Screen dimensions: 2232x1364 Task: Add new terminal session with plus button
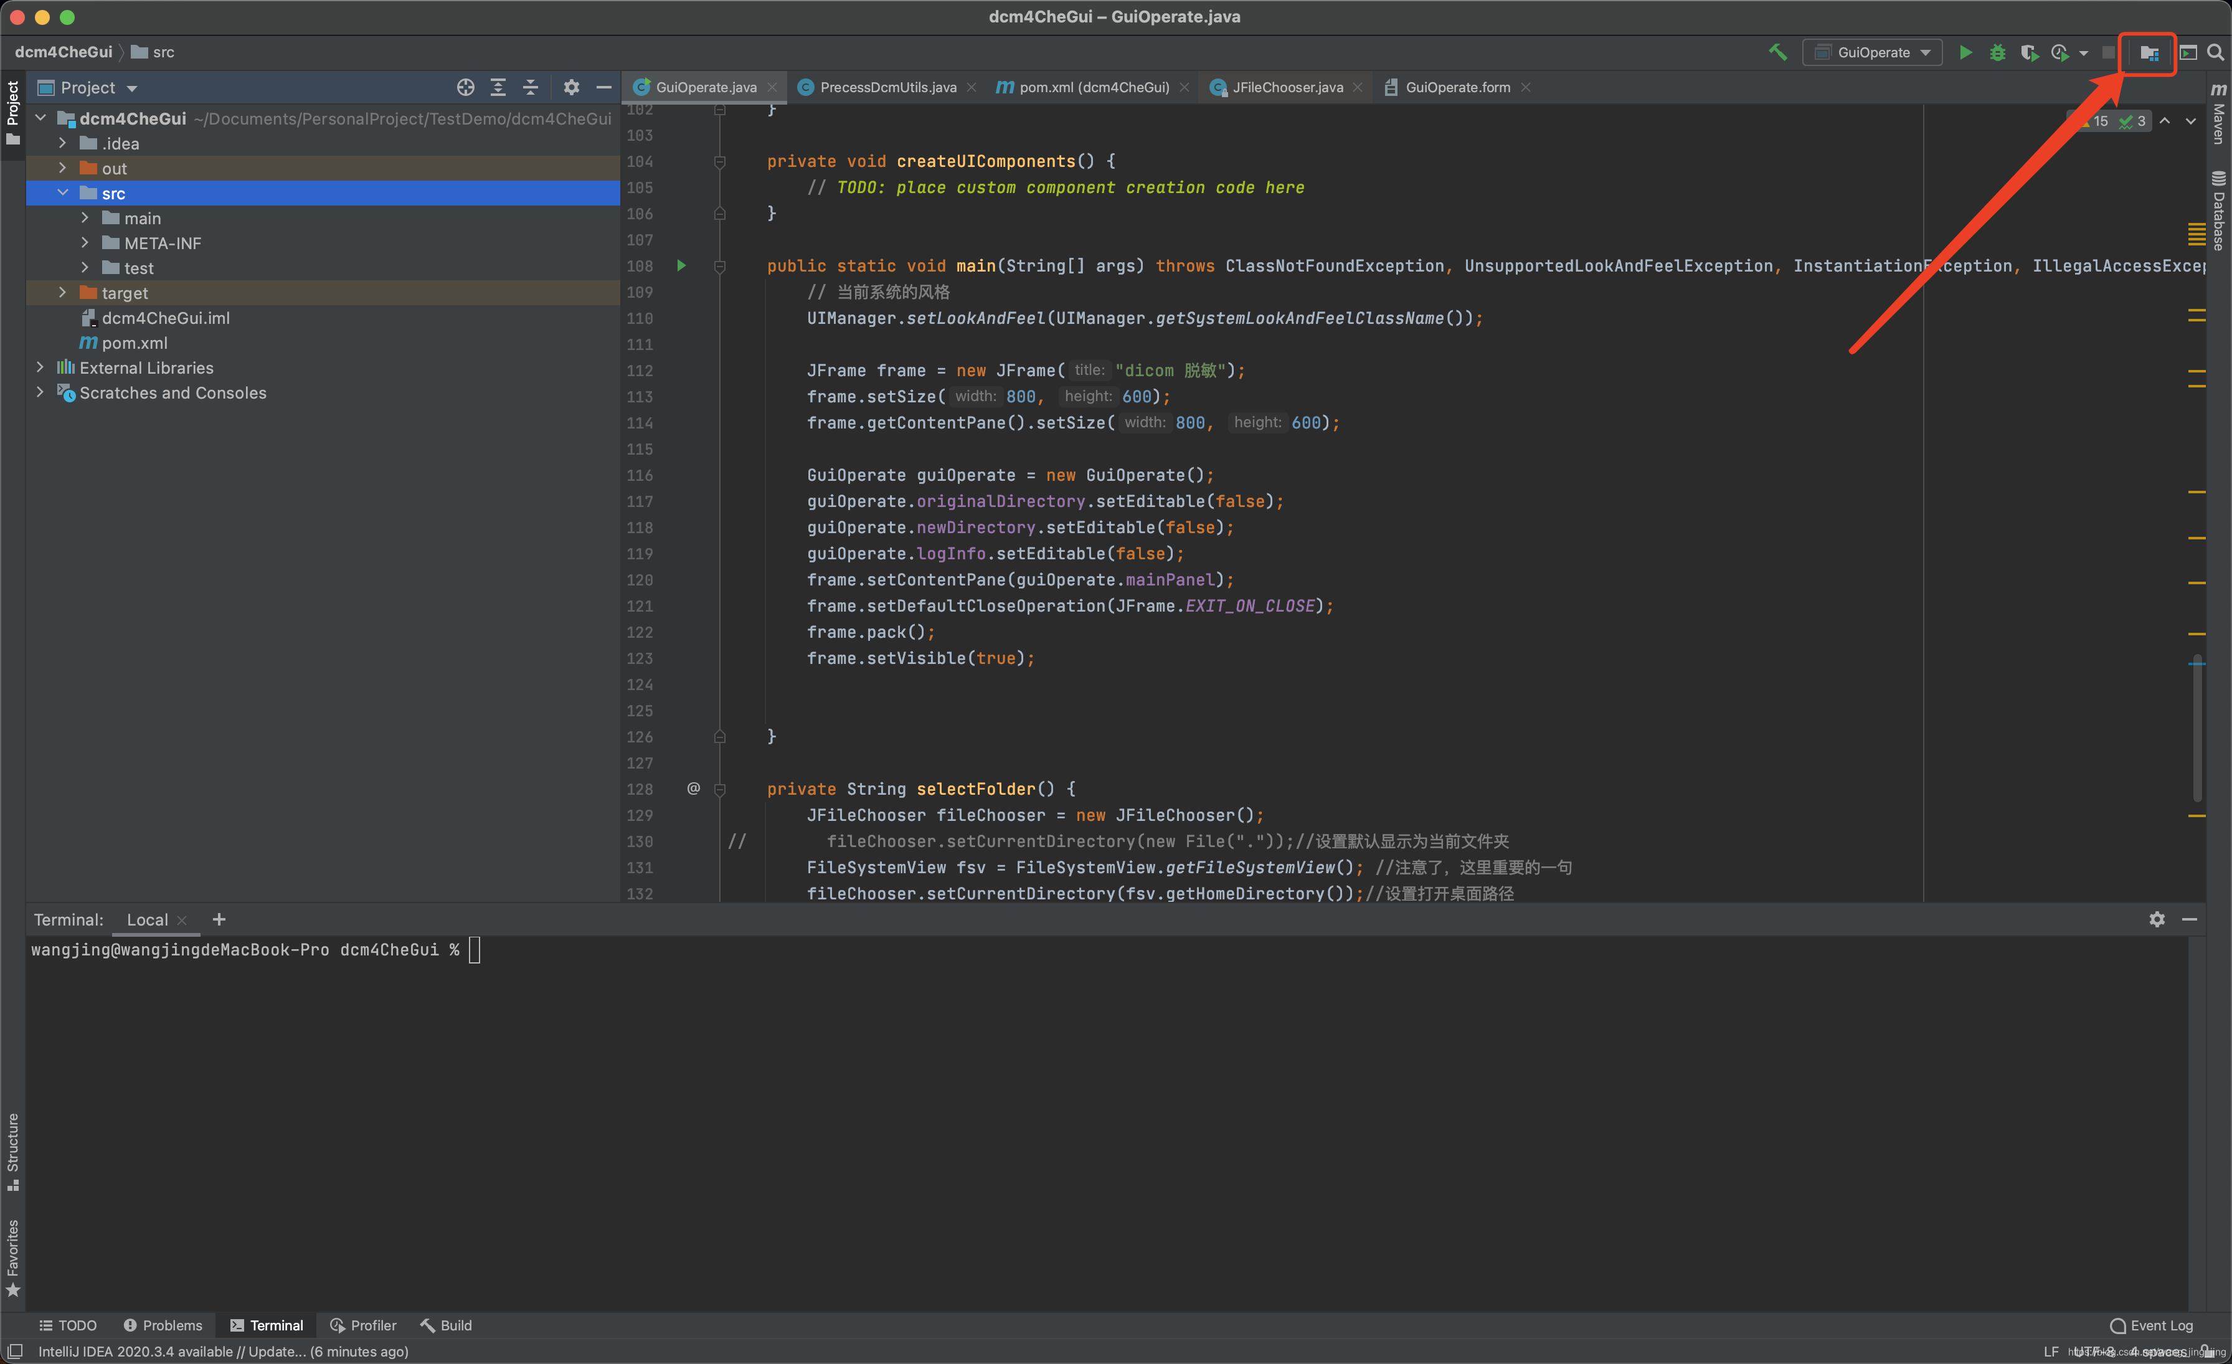(x=219, y=919)
